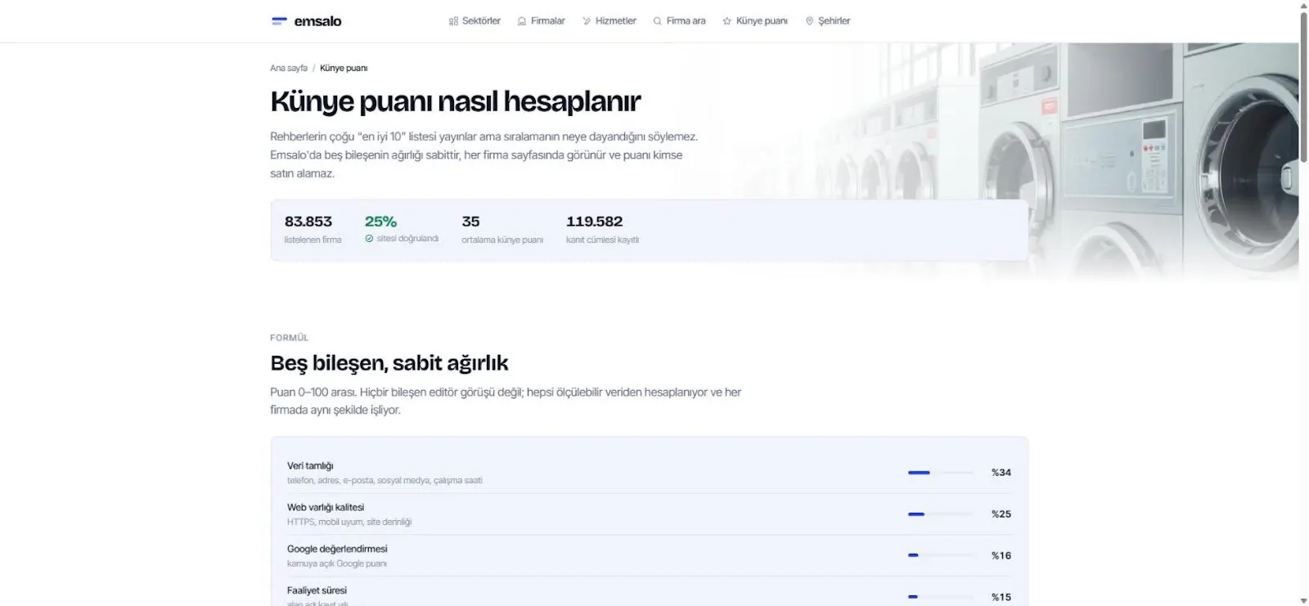Click the "listelenen firma" caption

313,240
